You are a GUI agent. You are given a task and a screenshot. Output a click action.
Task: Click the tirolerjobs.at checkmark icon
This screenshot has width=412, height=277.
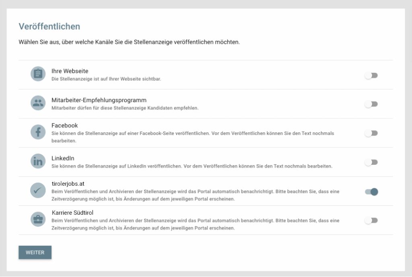coord(38,191)
